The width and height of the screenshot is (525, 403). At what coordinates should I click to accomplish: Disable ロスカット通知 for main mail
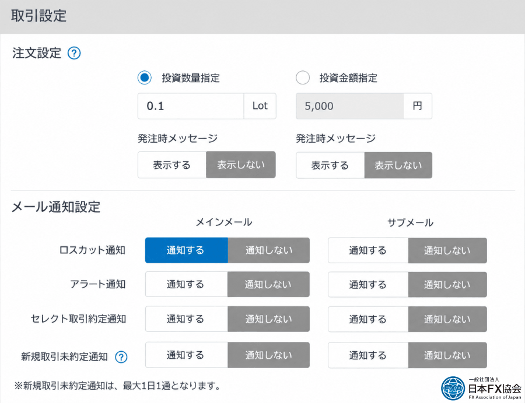(x=268, y=250)
